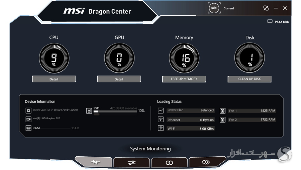Viewport: 301px width, 170px height.
Task: Click the Wi-Fi 7.00 KB/s value
Action: click(206, 129)
